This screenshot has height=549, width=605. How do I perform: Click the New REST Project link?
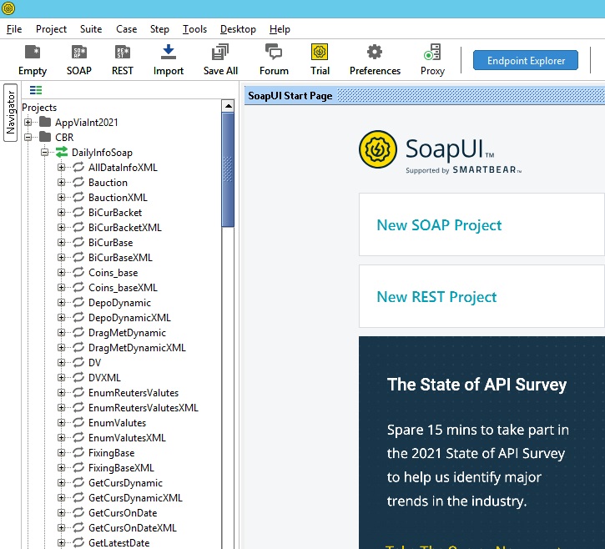tap(436, 297)
